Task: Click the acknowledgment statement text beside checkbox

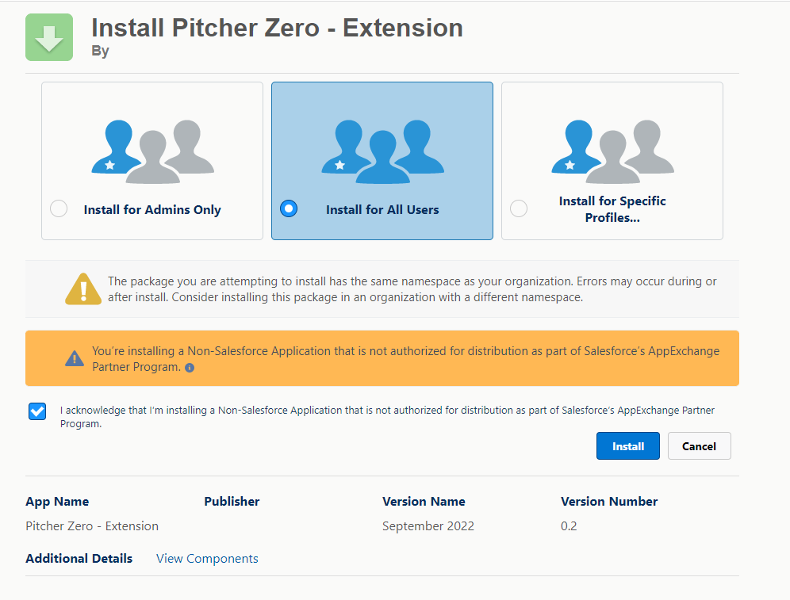Action: (x=387, y=417)
